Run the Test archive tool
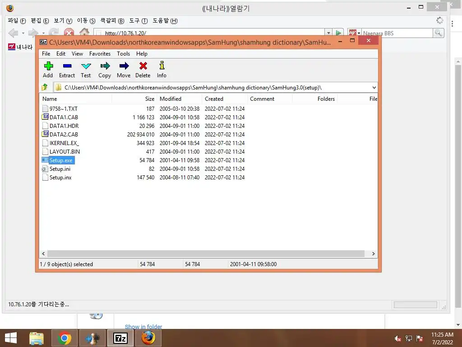Image resolution: width=462 pixels, height=347 pixels. 86,70
